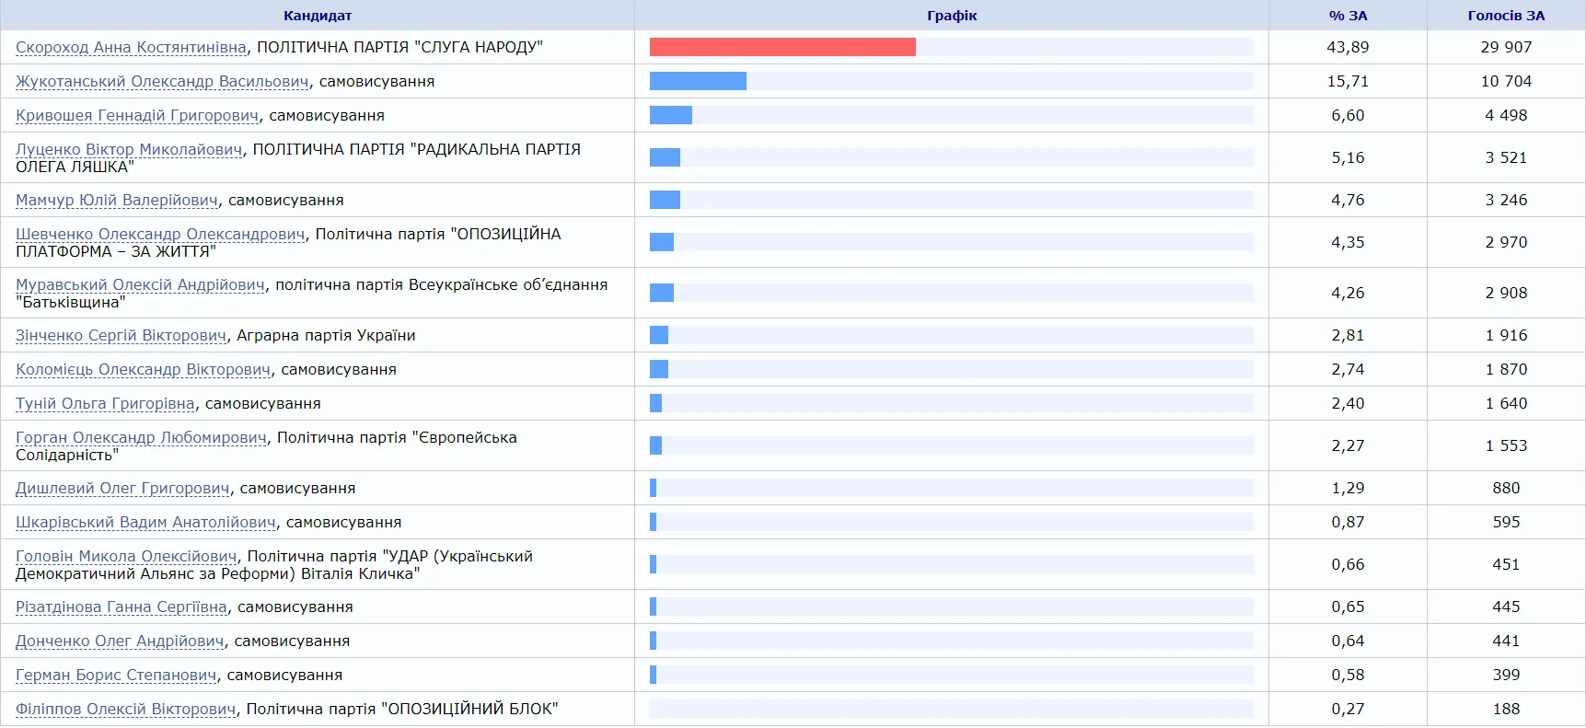Screen dimensions: 1586x728
Task: Select Мамчур Юлій Валерійович link
Action: (117, 201)
